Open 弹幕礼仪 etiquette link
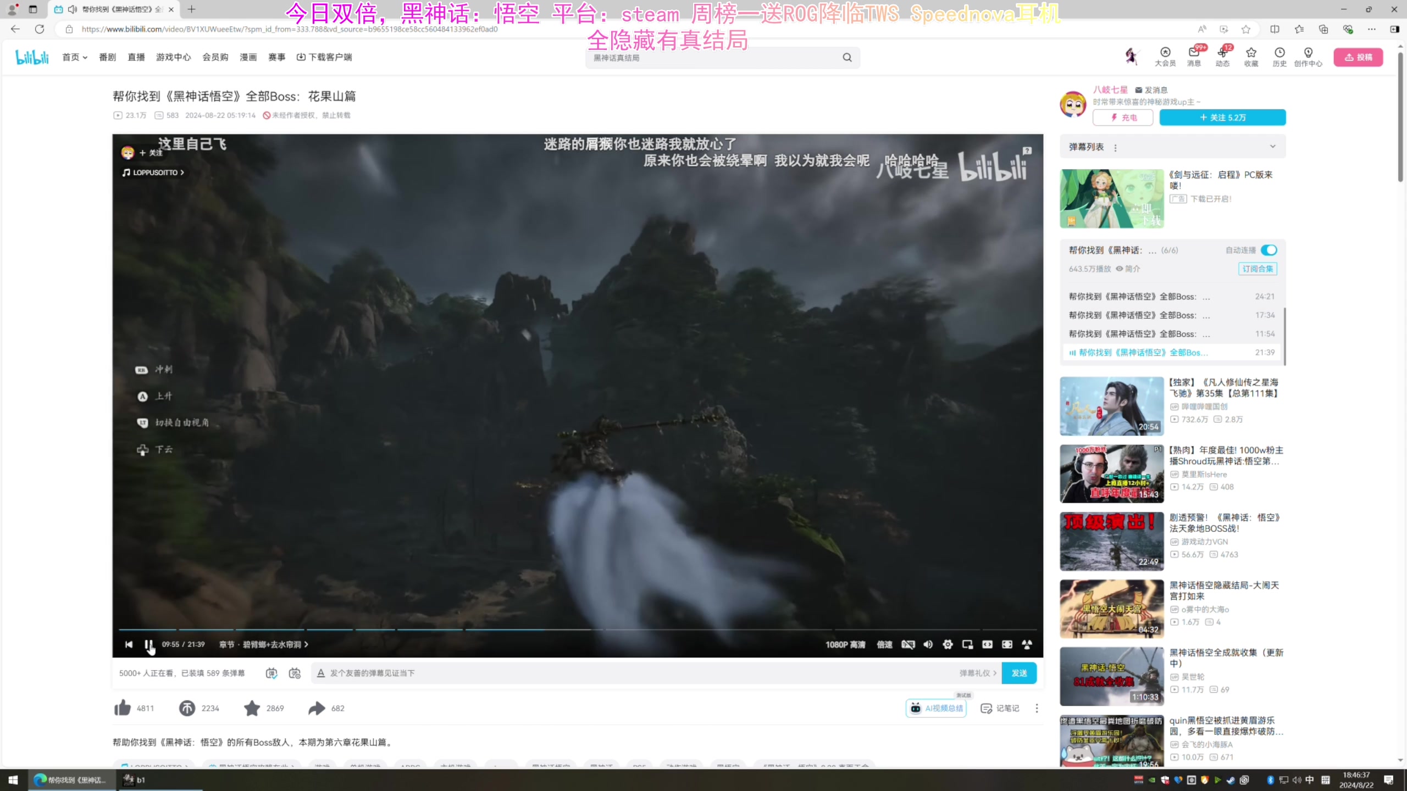 pyautogui.click(x=978, y=673)
